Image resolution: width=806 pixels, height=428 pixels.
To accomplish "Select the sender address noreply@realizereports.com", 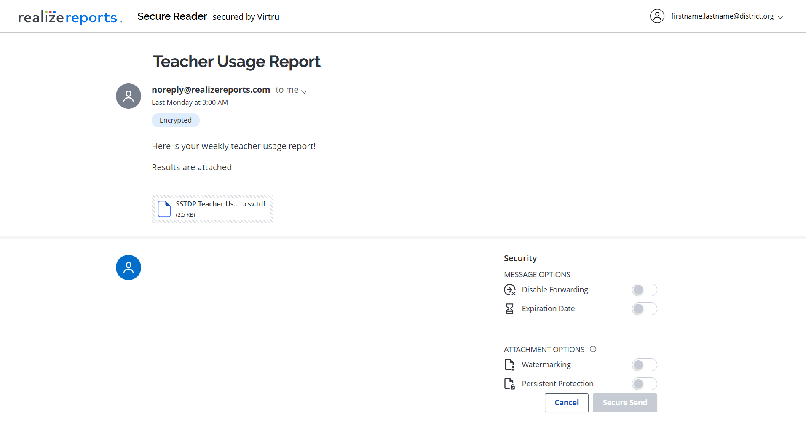I will point(211,90).
